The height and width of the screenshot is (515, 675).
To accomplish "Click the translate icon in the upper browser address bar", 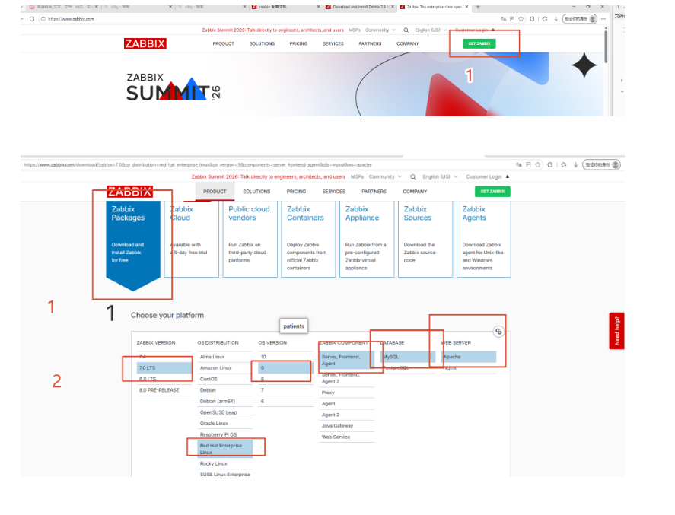I will (503, 19).
